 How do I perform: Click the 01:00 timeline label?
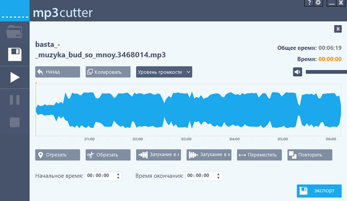[89, 139]
